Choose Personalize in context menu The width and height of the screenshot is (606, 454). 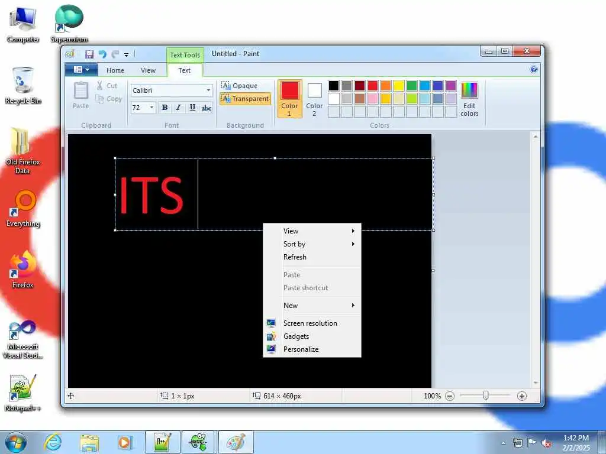(x=312, y=349)
